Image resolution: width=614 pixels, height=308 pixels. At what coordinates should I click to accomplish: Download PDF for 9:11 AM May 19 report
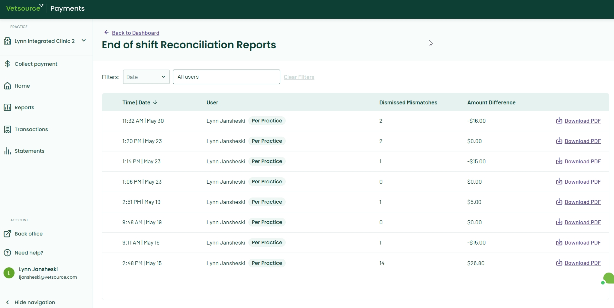pos(582,243)
